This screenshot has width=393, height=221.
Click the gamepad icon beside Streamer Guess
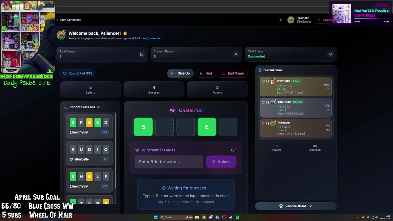pyautogui.click(x=143, y=150)
